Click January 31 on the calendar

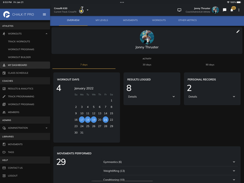pos(82,132)
